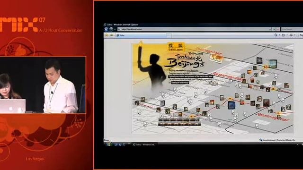Click the Print icon in command bar
303x170 pixels.
[x=291, y=35]
